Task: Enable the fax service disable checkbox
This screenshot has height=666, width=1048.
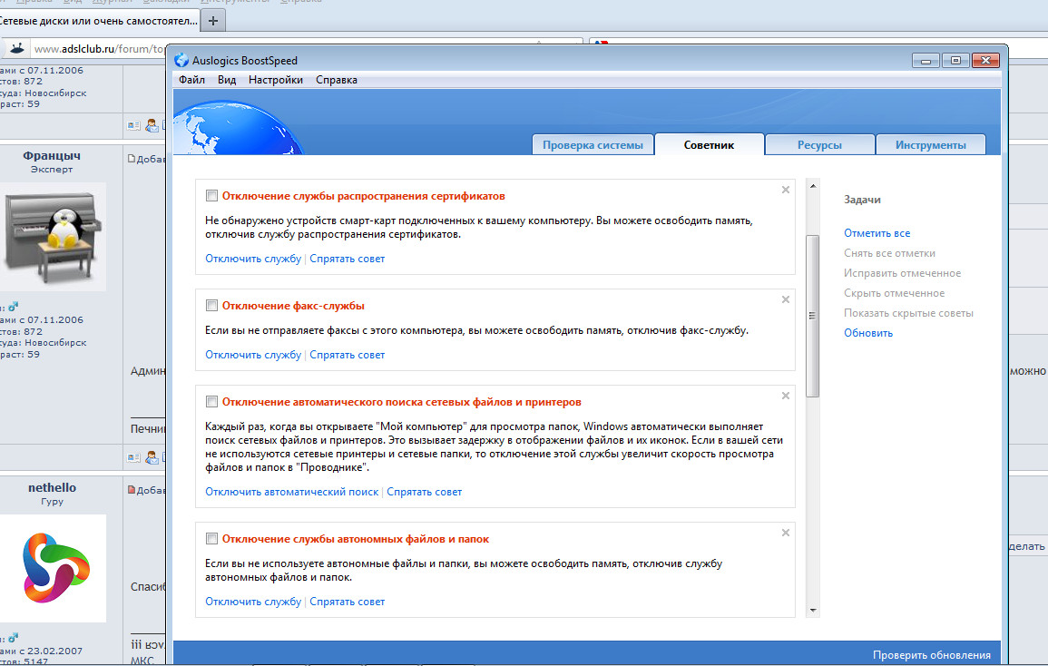Action: pyautogui.click(x=211, y=306)
